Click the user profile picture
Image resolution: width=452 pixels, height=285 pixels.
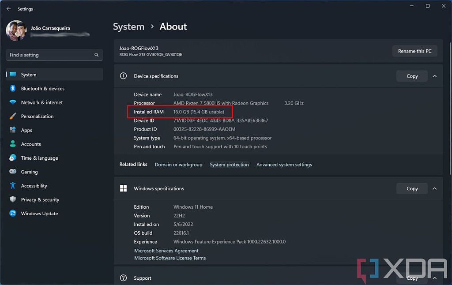[16, 30]
